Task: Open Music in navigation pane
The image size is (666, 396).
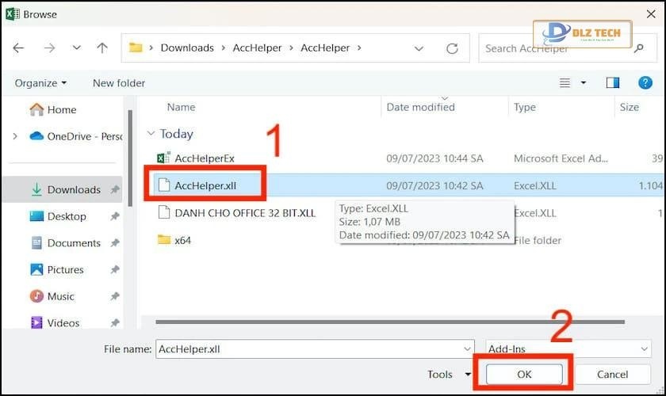Action: click(x=60, y=297)
